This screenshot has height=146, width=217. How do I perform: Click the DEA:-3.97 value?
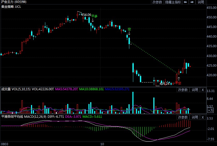pyautogui.click(x=73, y=117)
